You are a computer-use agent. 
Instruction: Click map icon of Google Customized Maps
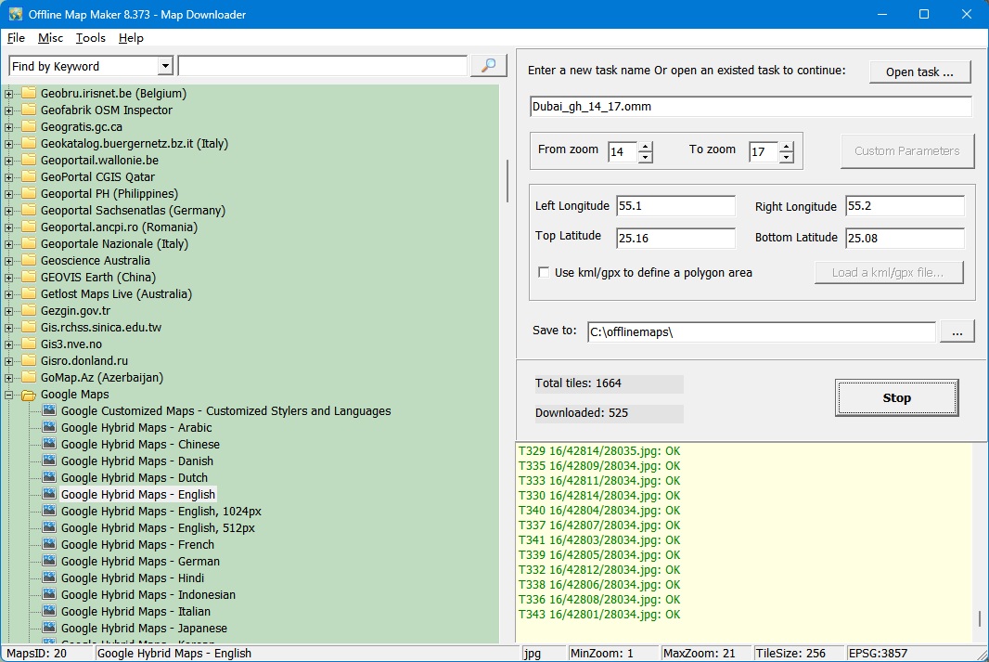click(x=49, y=410)
